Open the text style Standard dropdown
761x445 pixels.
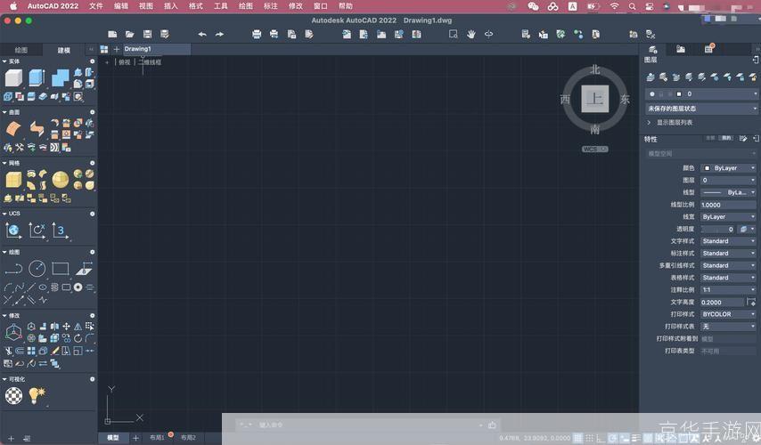[729, 241]
